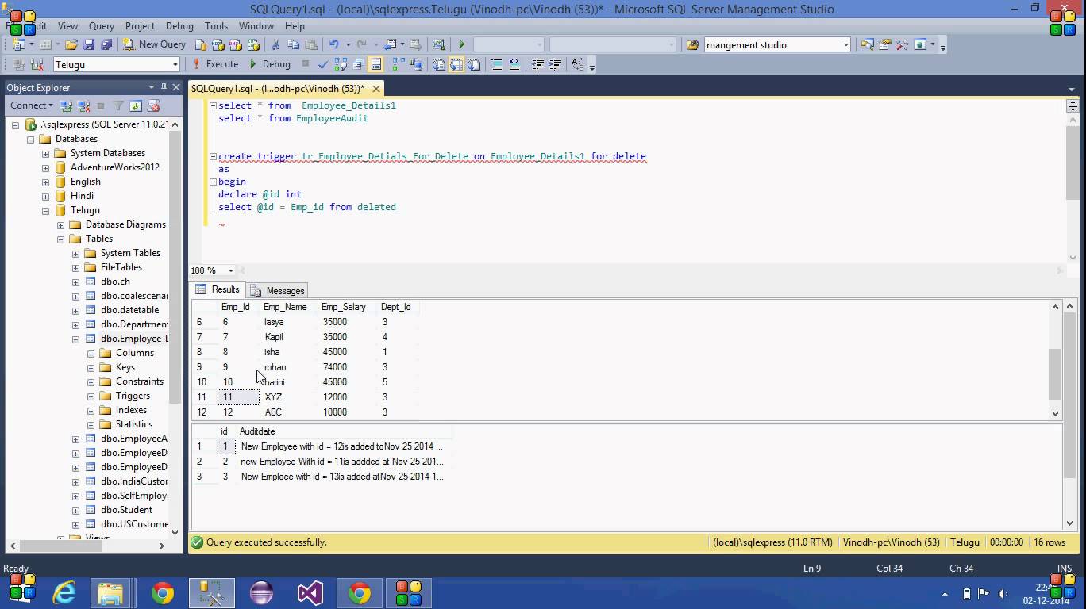Open the Query menu
This screenshot has height=609, width=1086.
[x=101, y=26]
